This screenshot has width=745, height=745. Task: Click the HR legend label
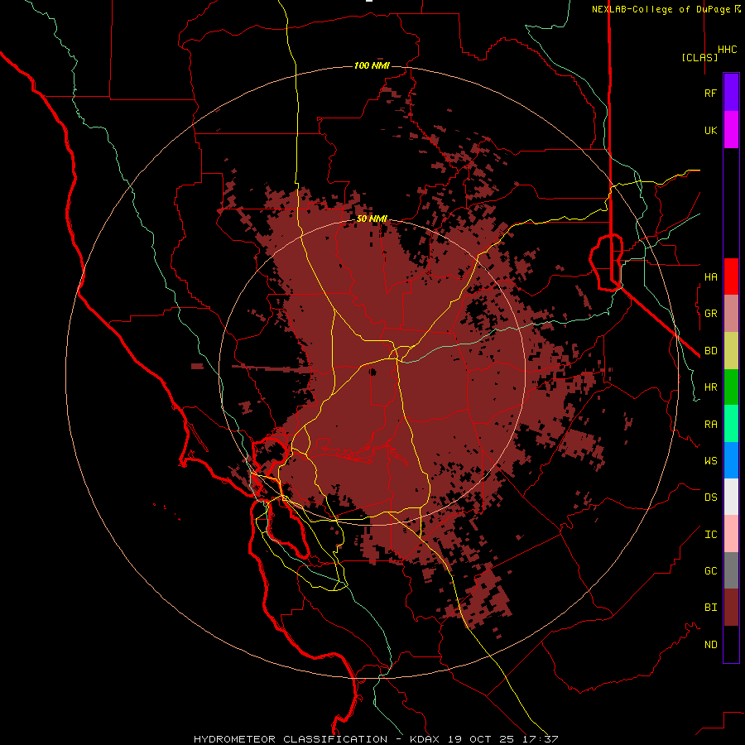coord(710,387)
